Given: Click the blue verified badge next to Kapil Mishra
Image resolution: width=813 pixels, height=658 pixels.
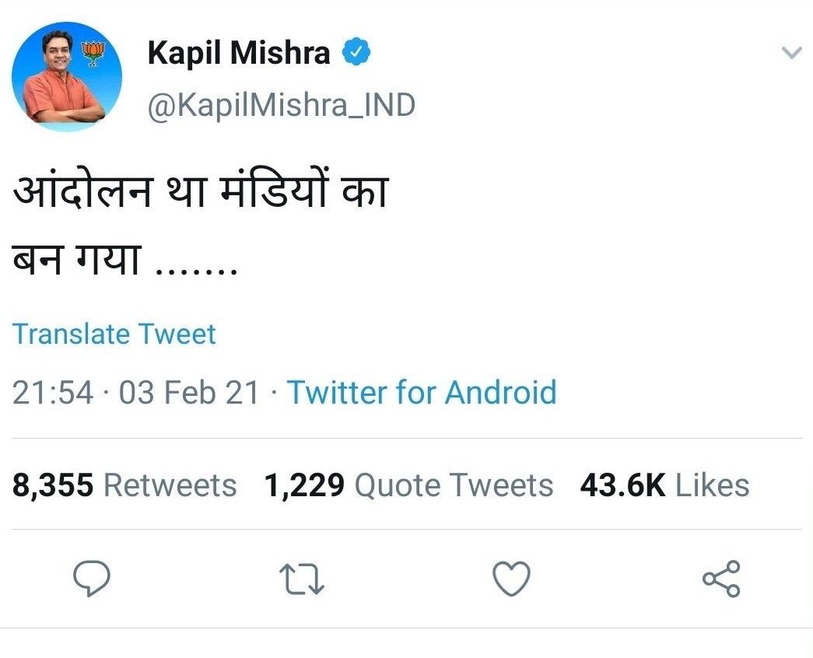Looking at the screenshot, I should 357,51.
